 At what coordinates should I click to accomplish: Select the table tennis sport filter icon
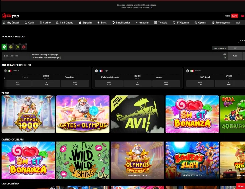point(17,47)
